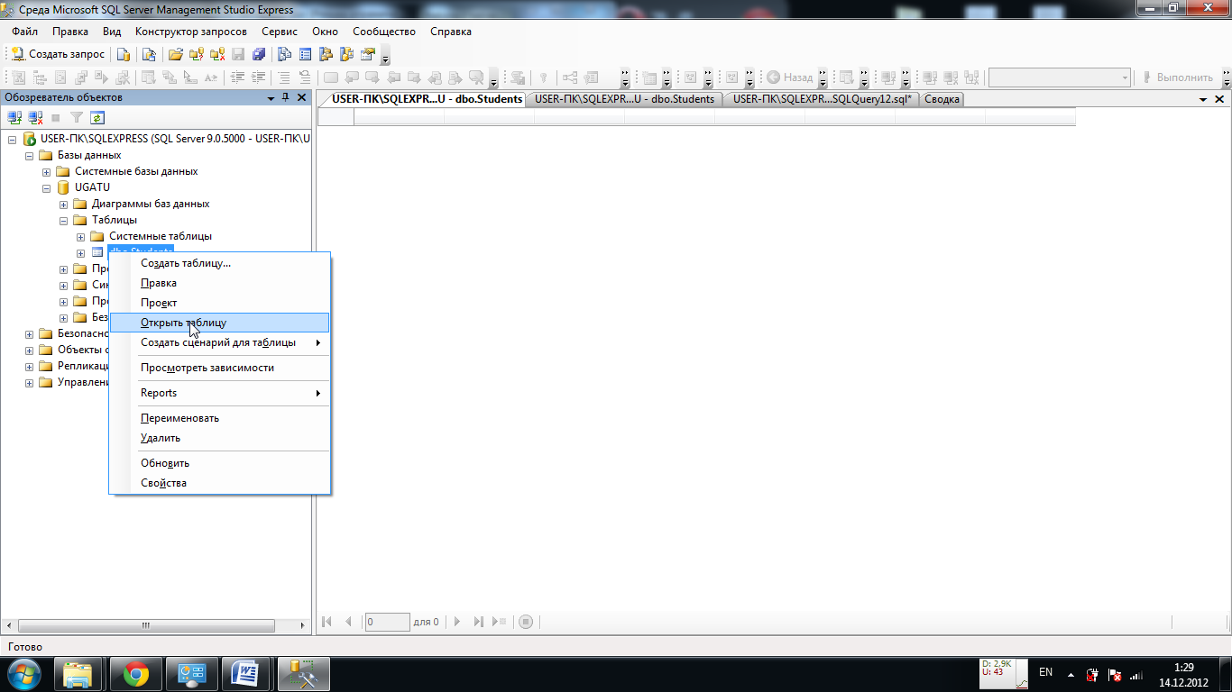Image resolution: width=1232 pixels, height=692 pixels.
Task: Open the standard toolbar options dropdown
Action: (385, 56)
